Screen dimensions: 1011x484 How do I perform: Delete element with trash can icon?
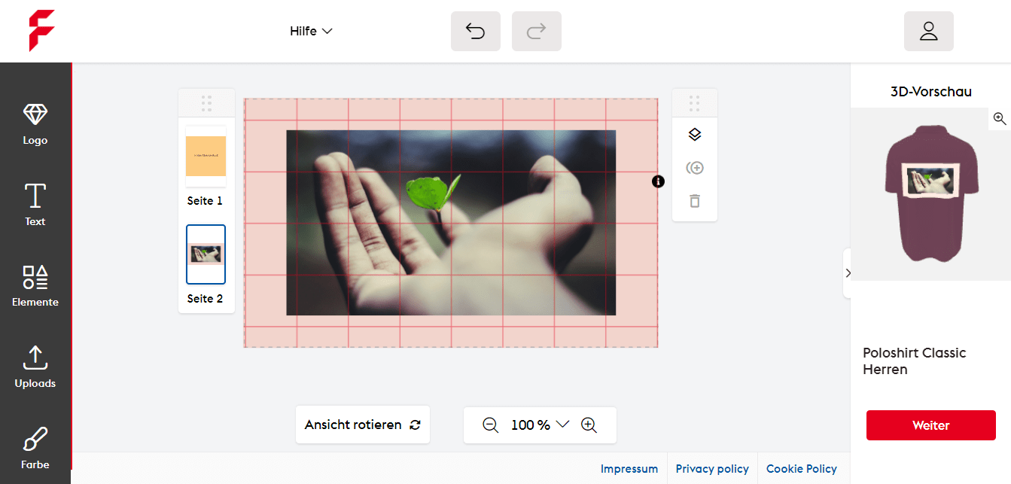click(x=695, y=201)
